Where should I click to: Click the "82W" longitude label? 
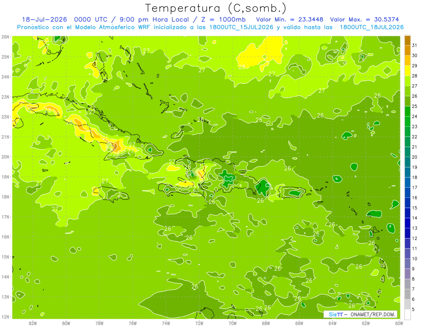[x=33, y=323]
